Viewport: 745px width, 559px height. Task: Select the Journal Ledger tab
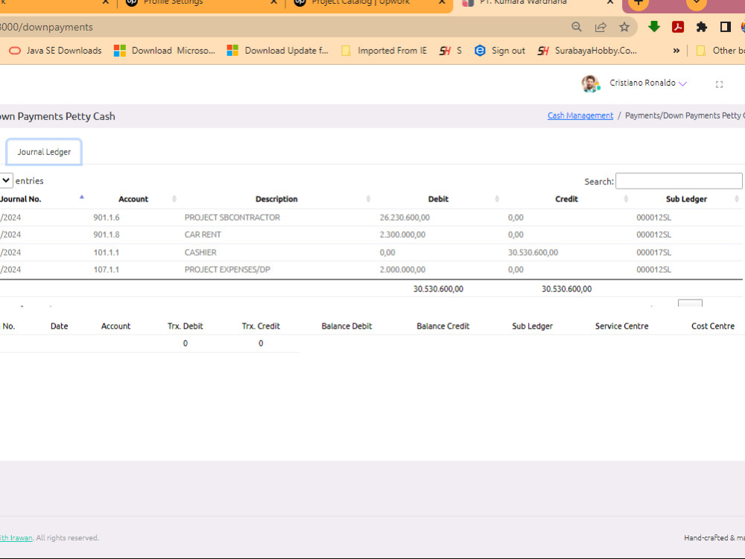(x=44, y=152)
